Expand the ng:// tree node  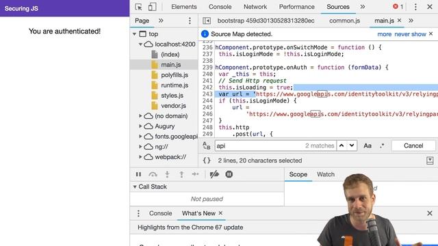pos(140,147)
